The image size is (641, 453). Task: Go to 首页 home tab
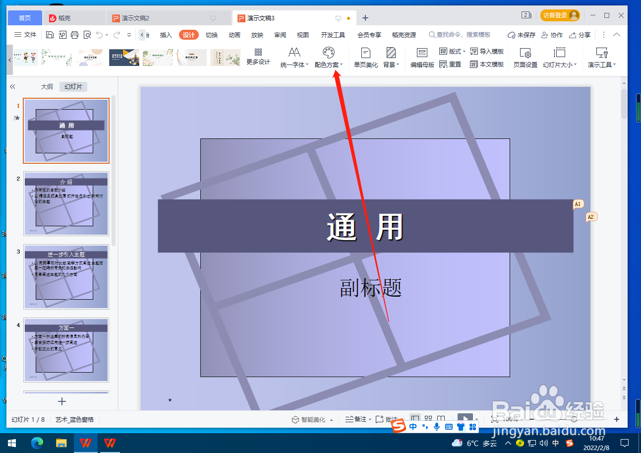25,18
